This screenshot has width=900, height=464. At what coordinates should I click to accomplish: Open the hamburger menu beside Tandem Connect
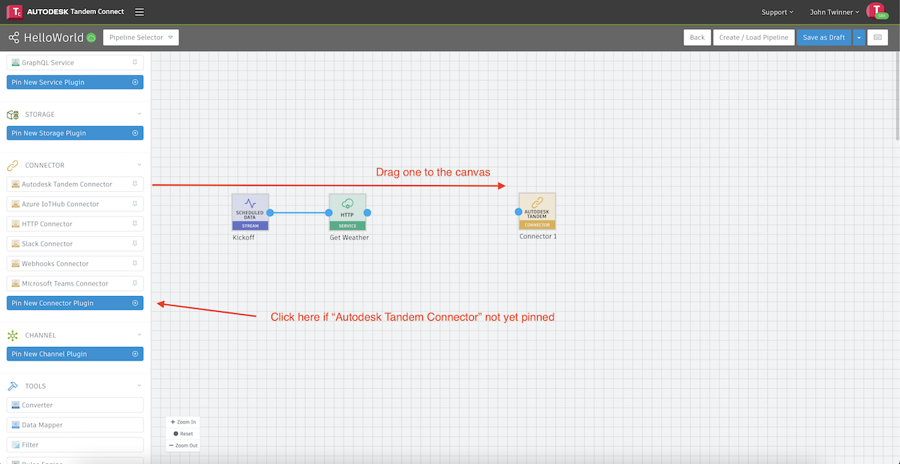pos(139,12)
